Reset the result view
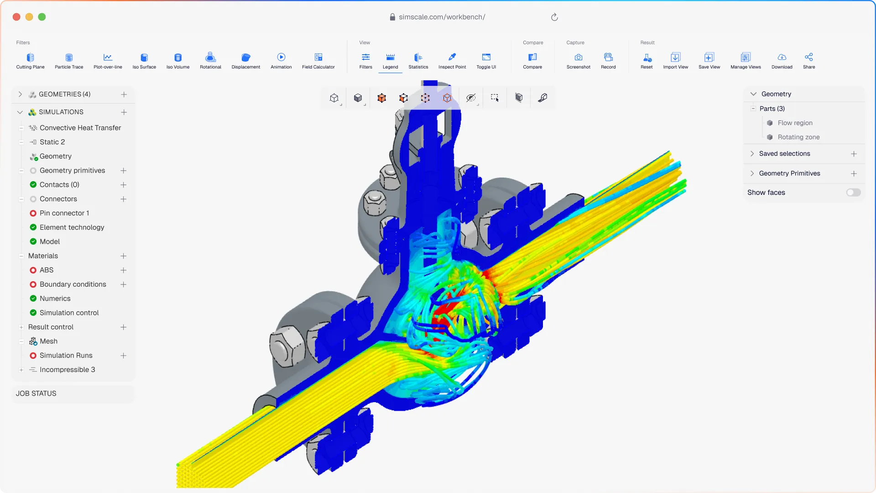 click(x=647, y=60)
